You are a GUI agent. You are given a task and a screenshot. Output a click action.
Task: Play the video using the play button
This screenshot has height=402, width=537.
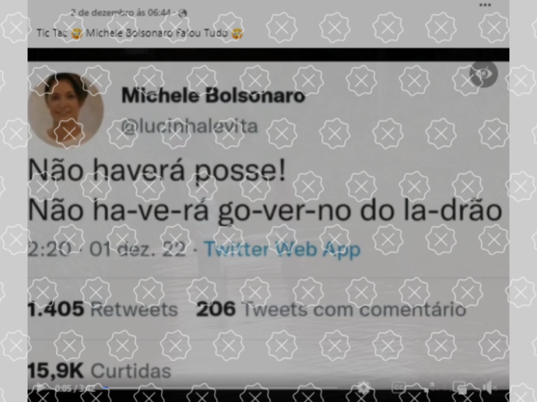(x=40, y=388)
